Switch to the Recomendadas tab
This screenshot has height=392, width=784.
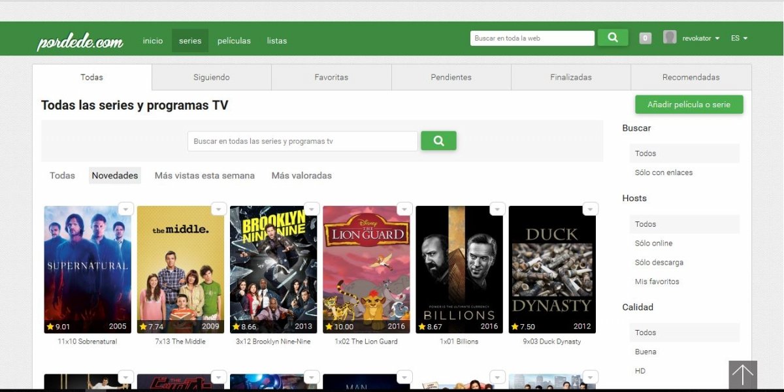tap(691, 77)
